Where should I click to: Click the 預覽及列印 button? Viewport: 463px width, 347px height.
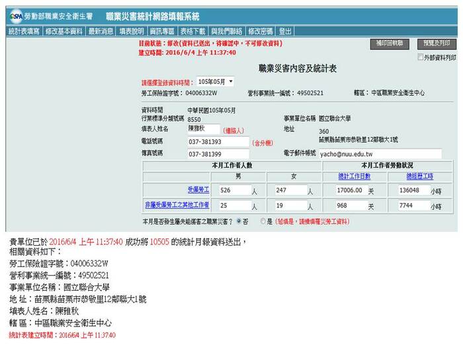point(437,44)
